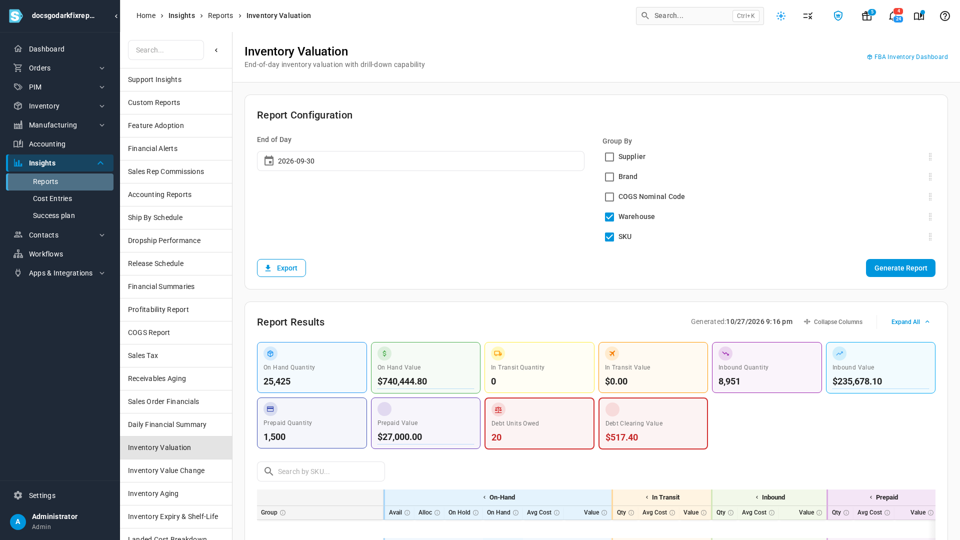This screenshot has width=960, height=540.
Task: Click the checklist tasks icon in header
Action: click(x=808, y=16)
